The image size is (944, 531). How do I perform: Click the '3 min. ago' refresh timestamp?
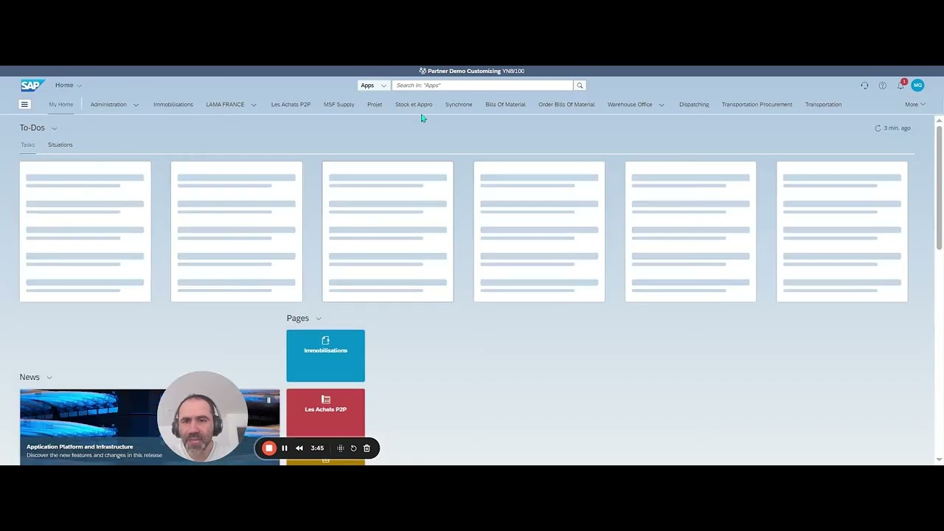tap(897, 128)
